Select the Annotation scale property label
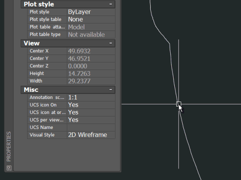Screen dimensions: 241x180 (47, 97)
